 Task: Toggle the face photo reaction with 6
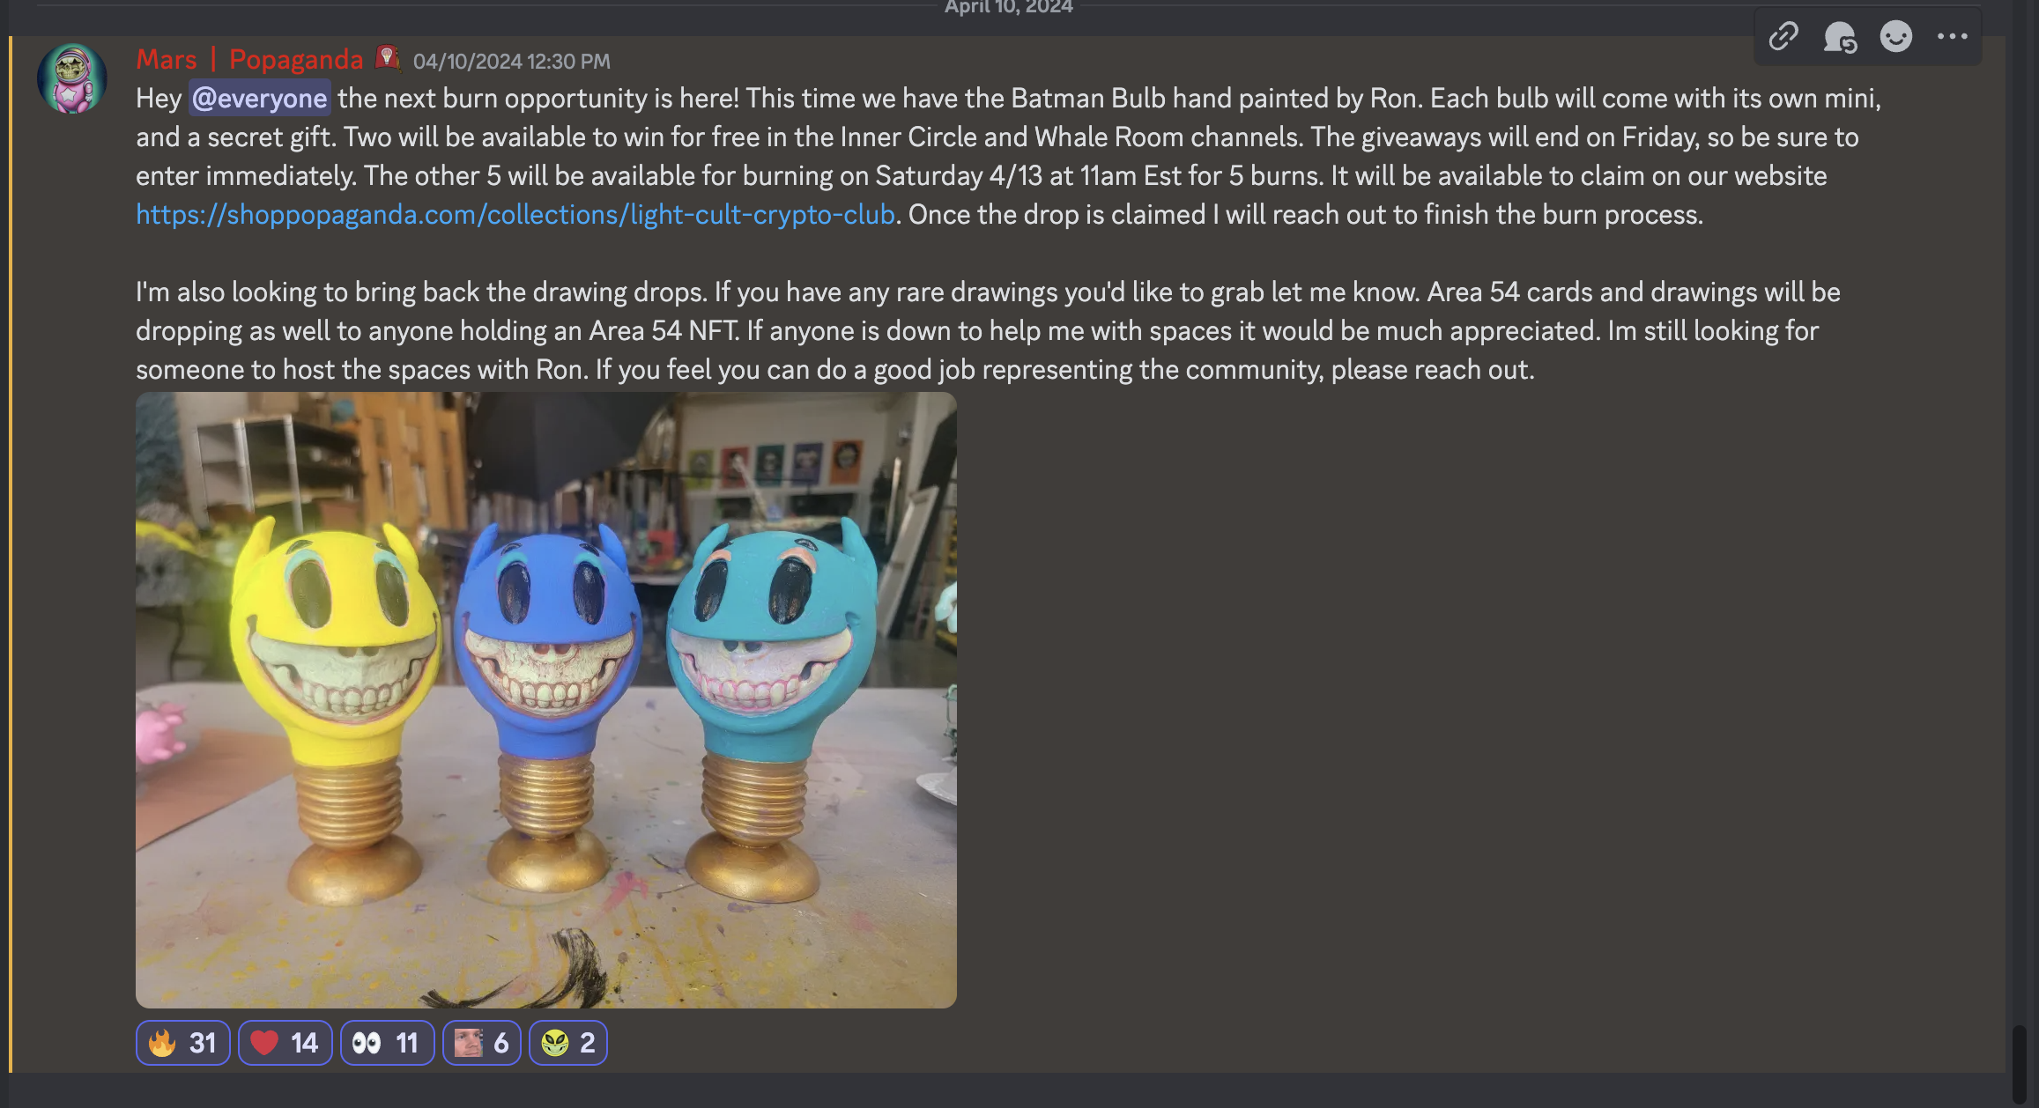(x=482, y=1043)
